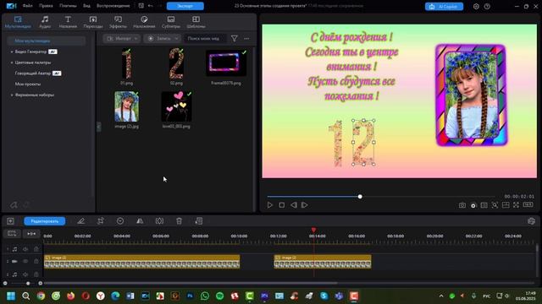542x304 pixels.
Task: Select the Frame00375.png thumbnail
Action: 226,63
